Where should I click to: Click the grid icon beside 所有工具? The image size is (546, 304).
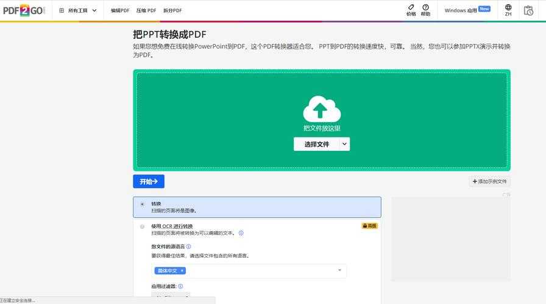[x=62, y=10]
